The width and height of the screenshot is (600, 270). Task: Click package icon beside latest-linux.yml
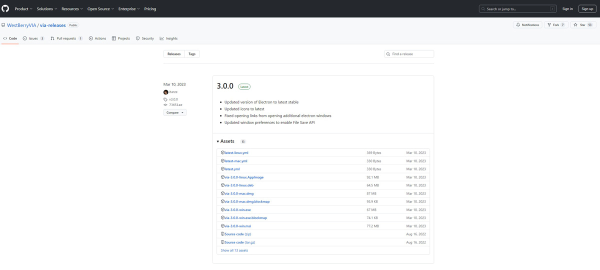[223, 152]
